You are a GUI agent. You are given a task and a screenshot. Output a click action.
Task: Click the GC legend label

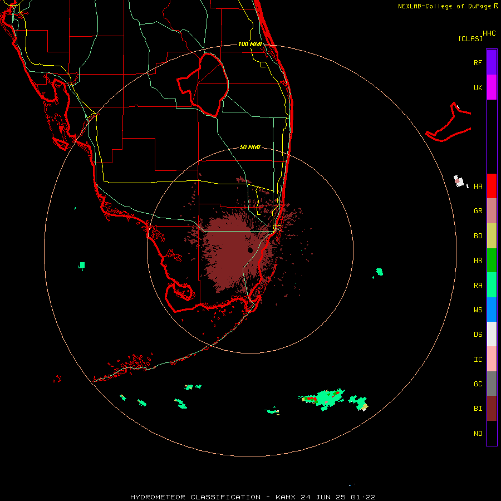click(478, 384)
